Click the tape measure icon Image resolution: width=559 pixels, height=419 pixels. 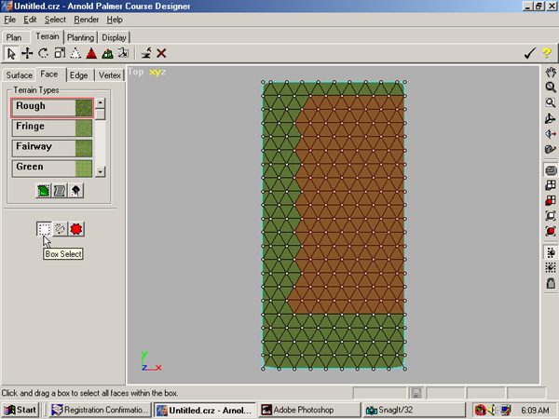pyautogui.click(x=551, y=149)
